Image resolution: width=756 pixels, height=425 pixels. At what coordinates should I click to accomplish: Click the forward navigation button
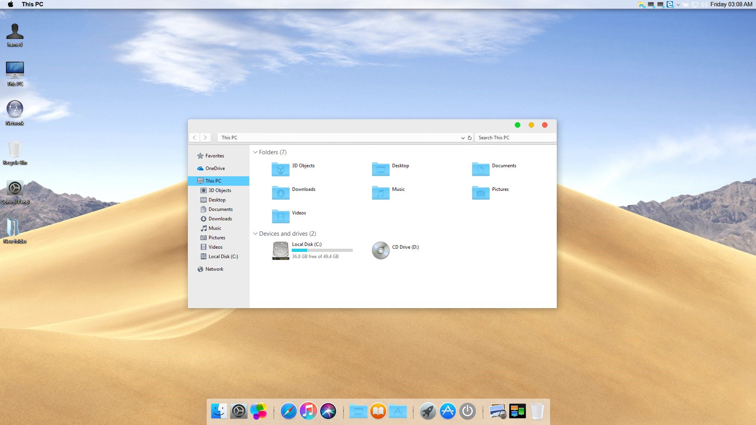[x=205, y=137]
